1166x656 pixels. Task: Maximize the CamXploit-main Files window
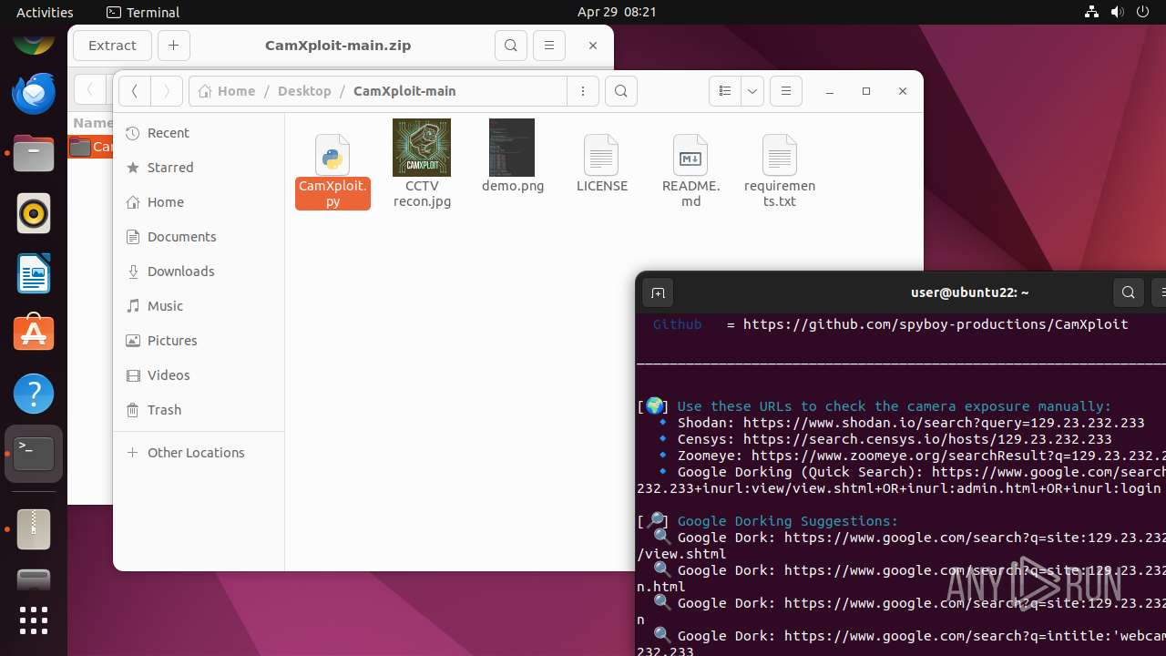pos(866,91)
